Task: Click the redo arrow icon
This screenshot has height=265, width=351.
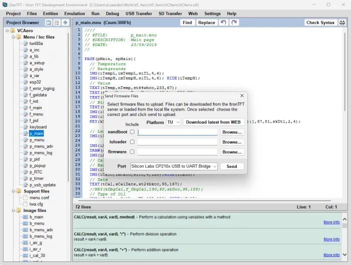Action: pos(234,22)
